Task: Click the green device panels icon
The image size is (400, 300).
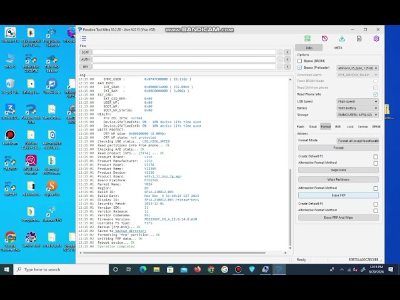Action: [x=307, y=39]
